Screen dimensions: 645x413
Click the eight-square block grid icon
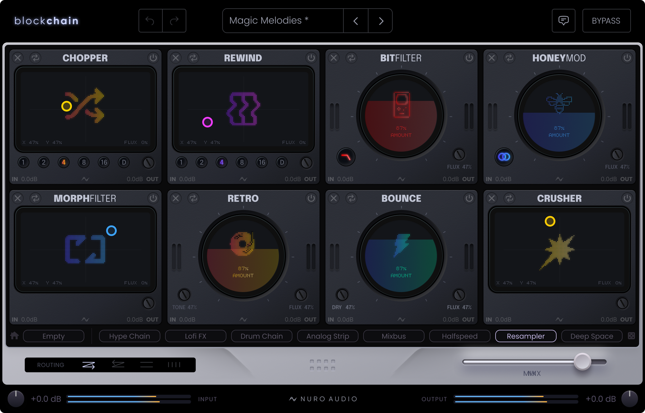tap(322, 365)
